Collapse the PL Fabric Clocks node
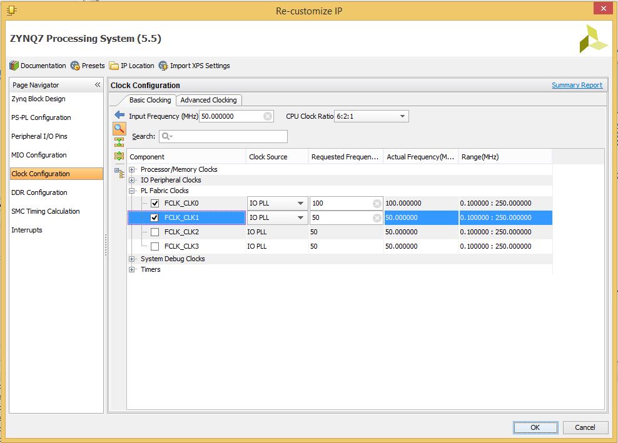 coord(131,191)
